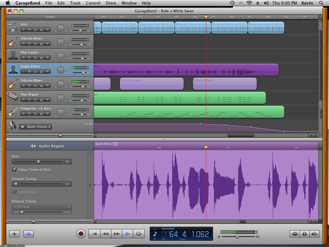Toggle the cycle region loop button
Image resolution: width=329 pixels, height=247 pixels.
[139, 234]
